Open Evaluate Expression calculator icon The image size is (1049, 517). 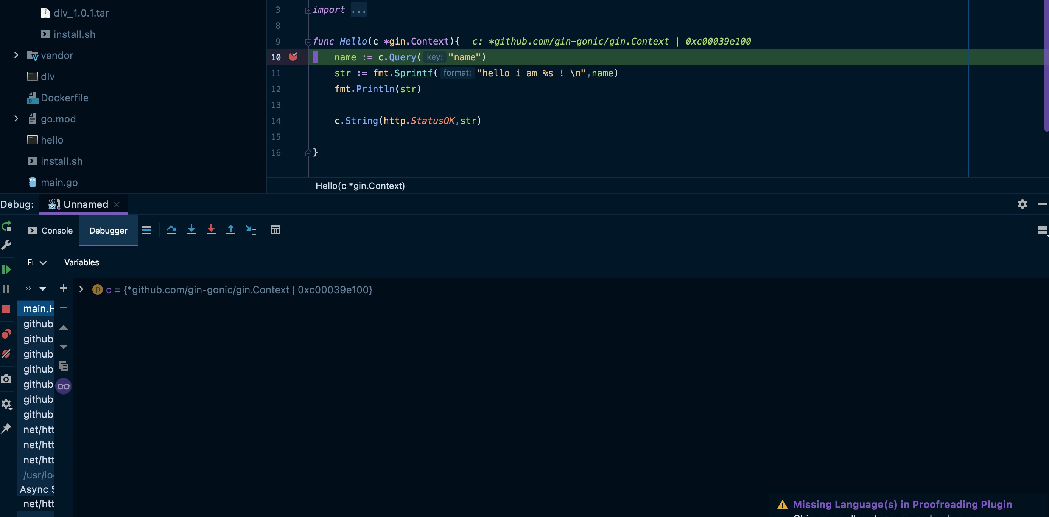(x=275, y=230)
